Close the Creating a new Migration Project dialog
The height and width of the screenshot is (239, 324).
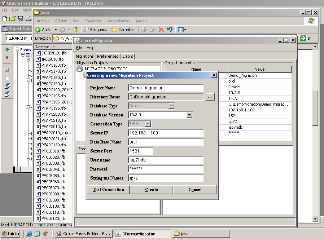coord(214,75)
